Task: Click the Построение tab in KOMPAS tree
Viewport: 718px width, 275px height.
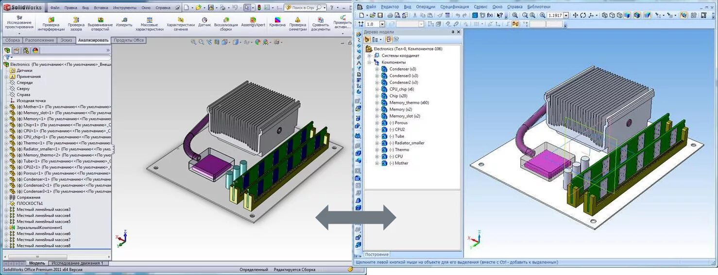Action: tap(377, 254)
